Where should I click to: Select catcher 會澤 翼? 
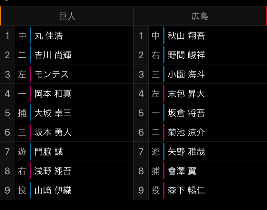pos(182,171)
